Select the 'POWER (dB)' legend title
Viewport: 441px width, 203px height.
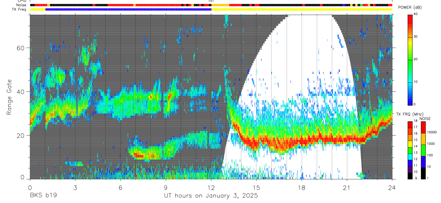tap(410, 8)
